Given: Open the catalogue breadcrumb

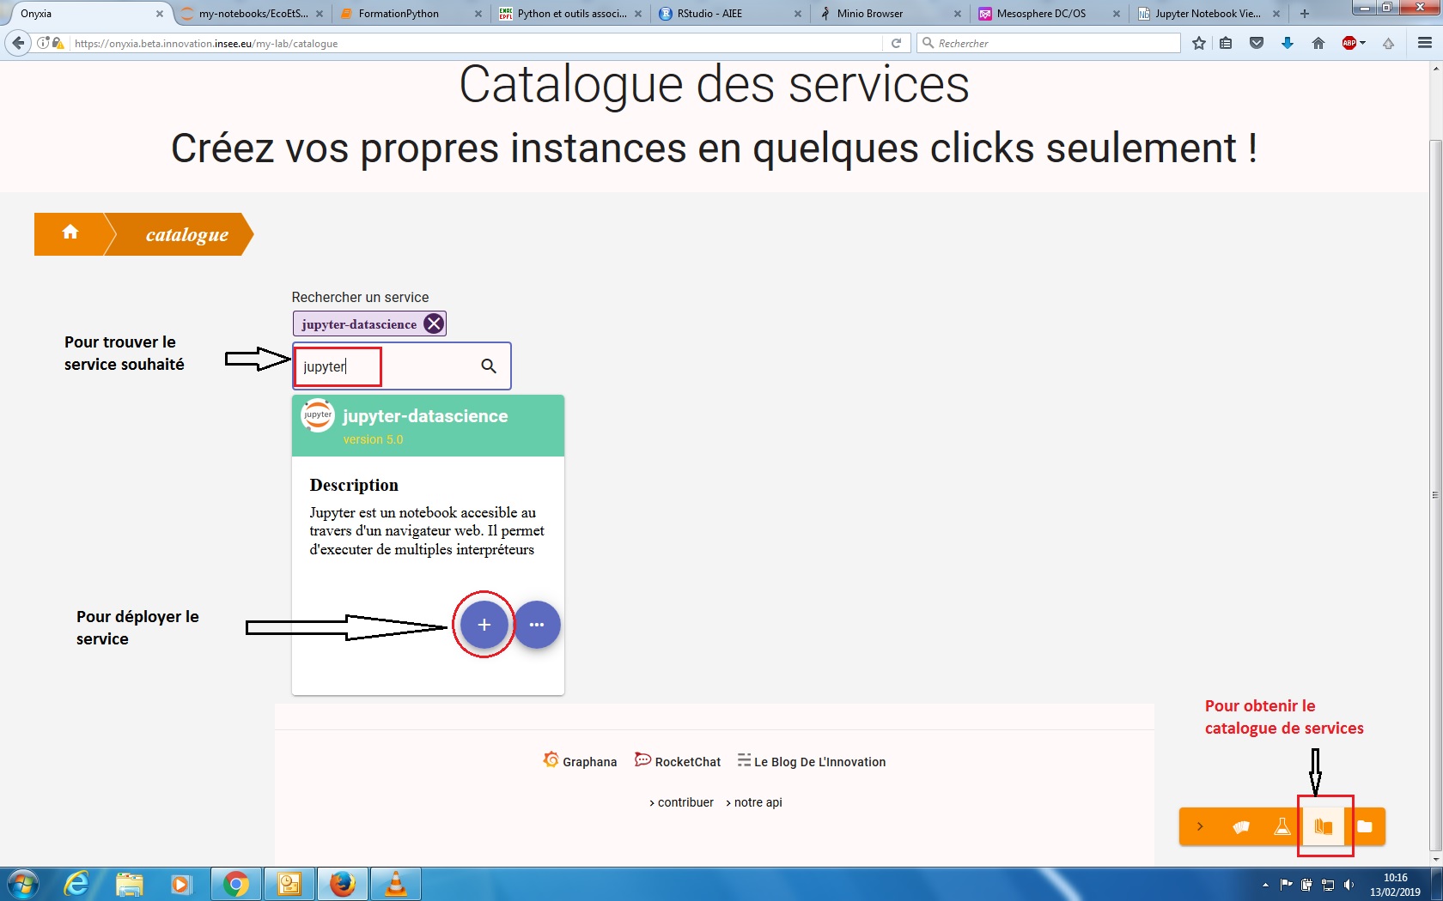Looking at the screenshot, I should pyautogui.click(x=186, y=234).
